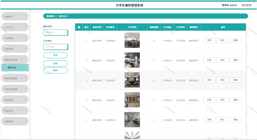Check the checkbox for row 兼职名称6
Viewport: 257px width, 140px height.
pyautogui.click(x=79, y=80)
